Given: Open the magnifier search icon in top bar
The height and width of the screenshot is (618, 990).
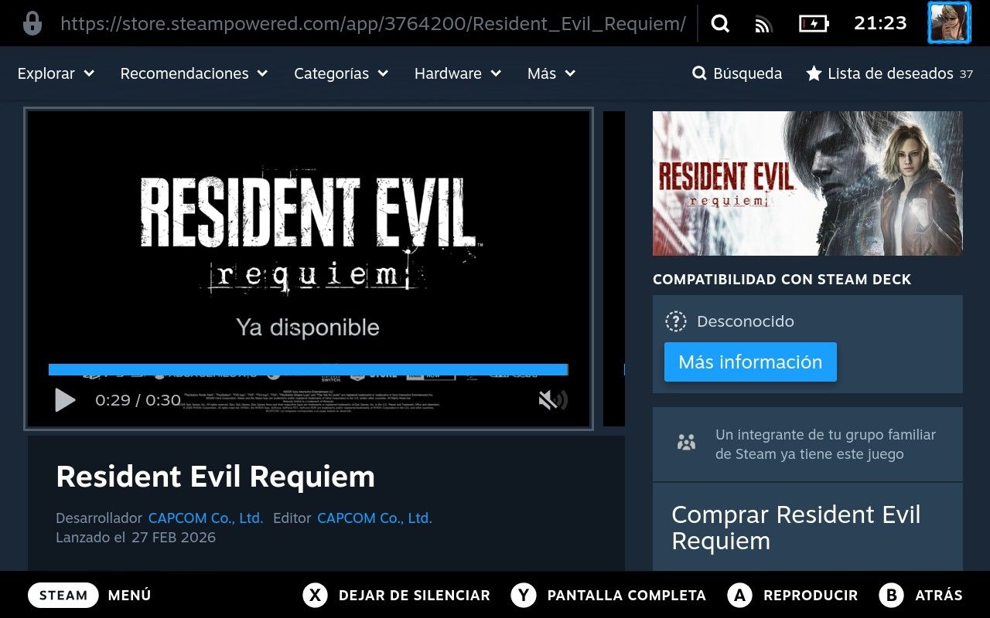Looking at the screenshot, I should tap(720, 24).
